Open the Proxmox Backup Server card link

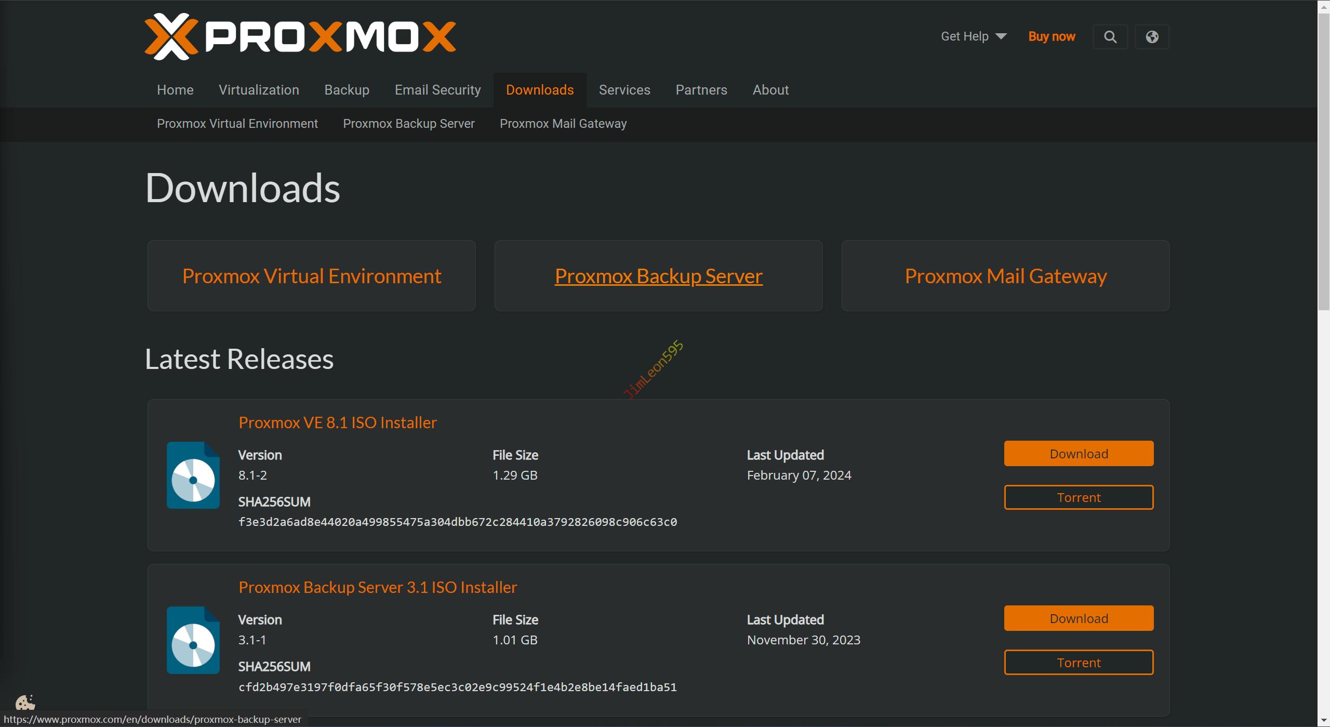tap(658, 276)
